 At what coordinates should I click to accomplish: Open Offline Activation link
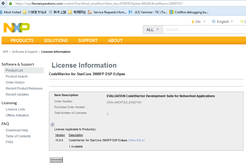pos(18,115)
